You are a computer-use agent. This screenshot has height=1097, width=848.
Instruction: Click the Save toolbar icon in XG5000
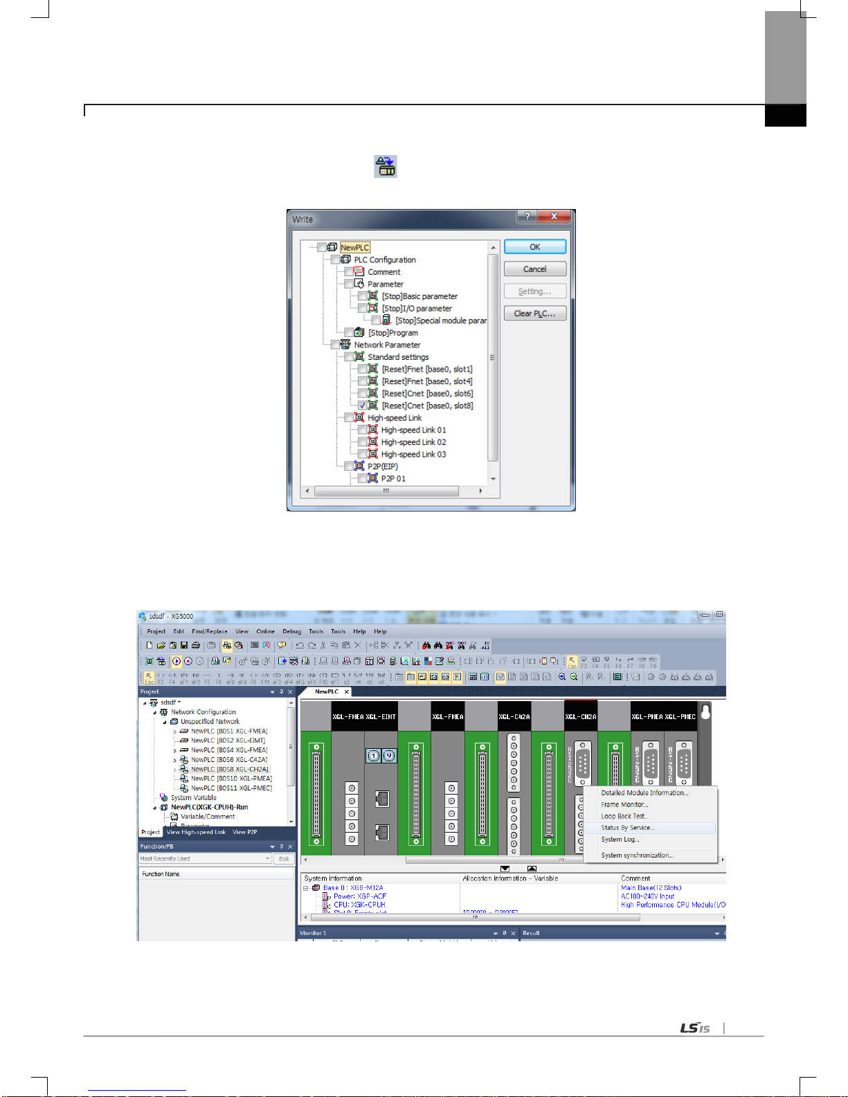184,645
